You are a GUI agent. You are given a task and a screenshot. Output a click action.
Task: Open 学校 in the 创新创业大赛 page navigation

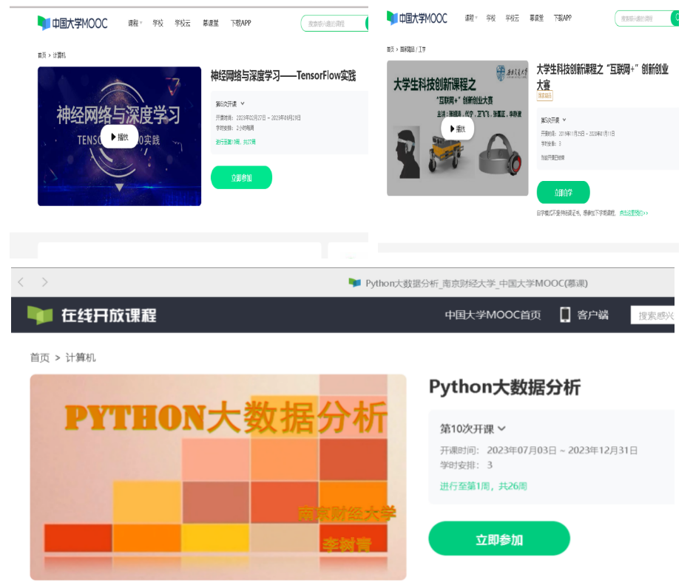(490, 18)
